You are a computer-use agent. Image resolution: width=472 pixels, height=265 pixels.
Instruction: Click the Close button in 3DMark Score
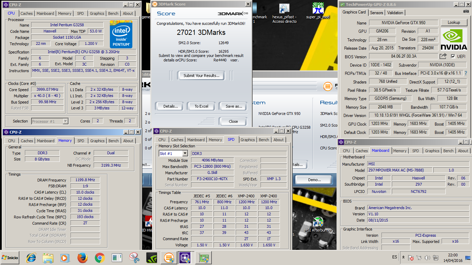pos(233,121)
